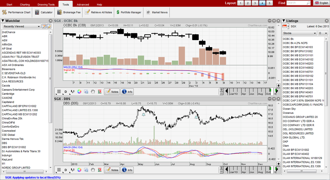Viewport: 330px width, 180px height.
Task: Open the candlestick chart type selector in DBS chart
Action: (x=72, y=170)
